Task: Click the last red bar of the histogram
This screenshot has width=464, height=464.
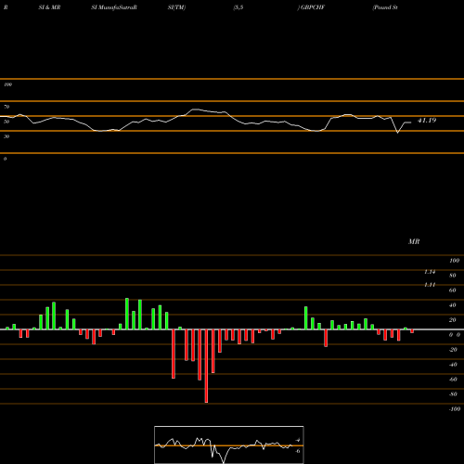Action: pos(412,331)
